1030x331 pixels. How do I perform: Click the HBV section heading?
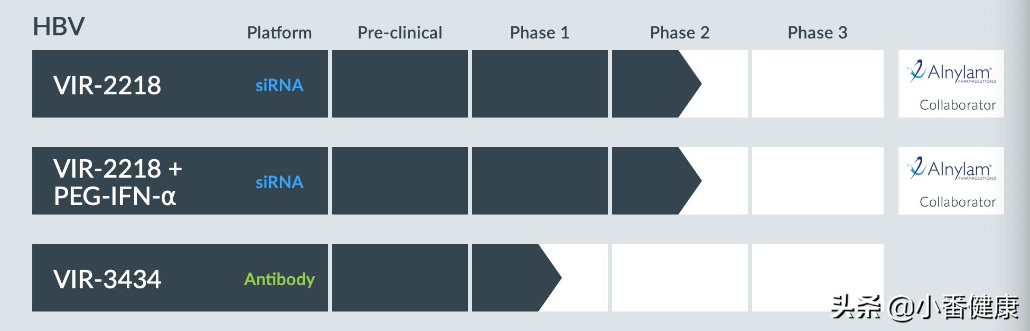coord(59,26)
